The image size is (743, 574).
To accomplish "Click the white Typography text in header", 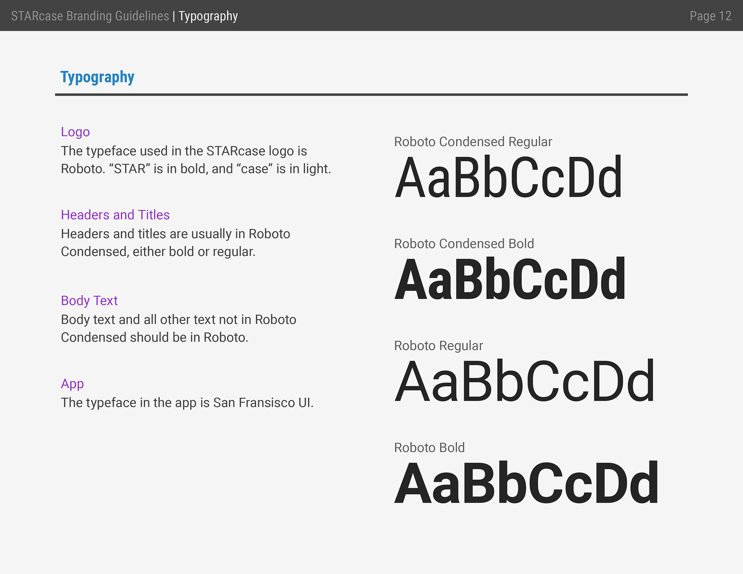I will 208,16.
